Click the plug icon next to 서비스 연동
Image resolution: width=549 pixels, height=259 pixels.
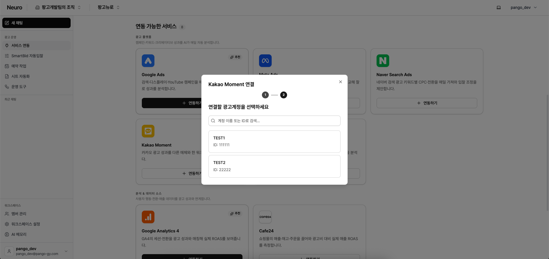click(x=7, y=46)
